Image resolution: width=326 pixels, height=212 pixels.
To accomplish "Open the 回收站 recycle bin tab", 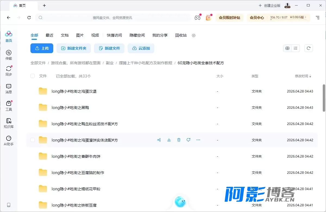I will pyautogui.click(x=181, y=35).
